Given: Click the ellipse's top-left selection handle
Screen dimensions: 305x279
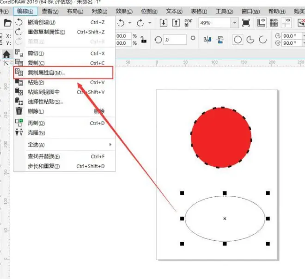Looking at the screenshot, I should click(x=182, y=193).
